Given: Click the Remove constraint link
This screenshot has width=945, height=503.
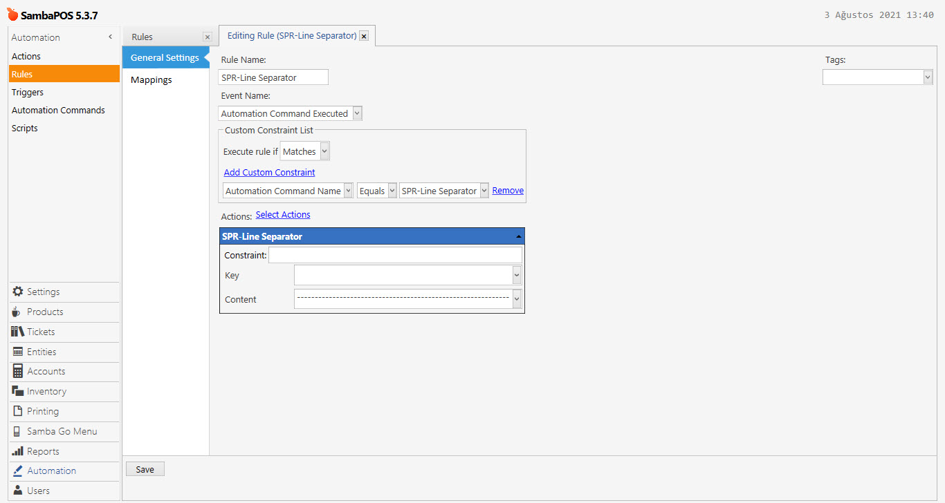Looking at the screenshot, I should 508,191.
